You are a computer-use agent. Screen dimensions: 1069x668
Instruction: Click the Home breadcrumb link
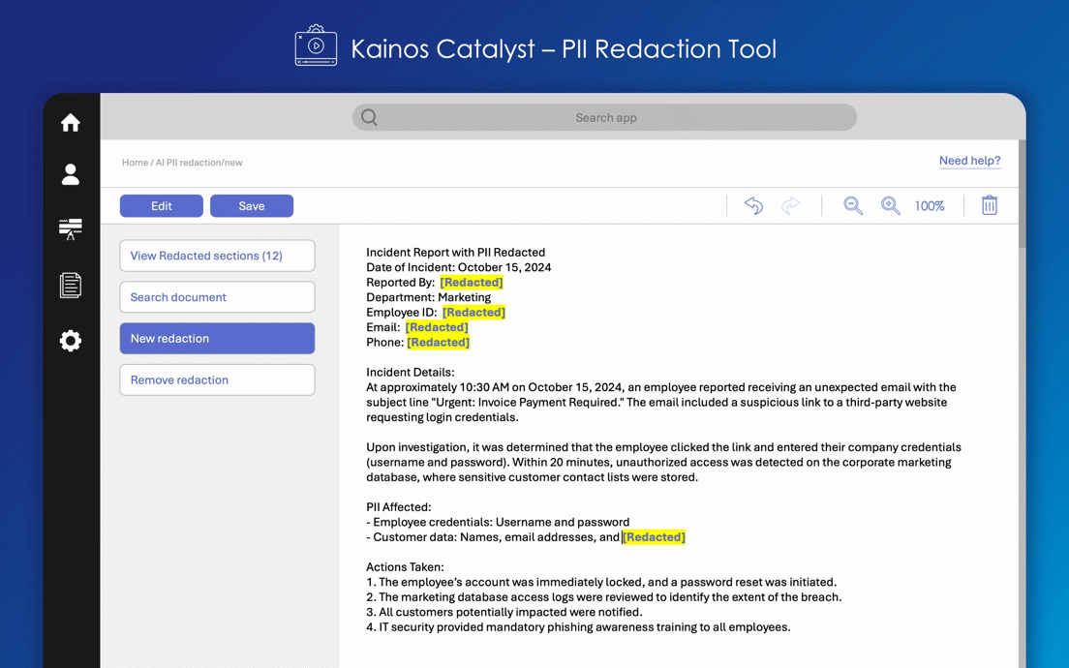pyautogui.click(x=135, y=163)
